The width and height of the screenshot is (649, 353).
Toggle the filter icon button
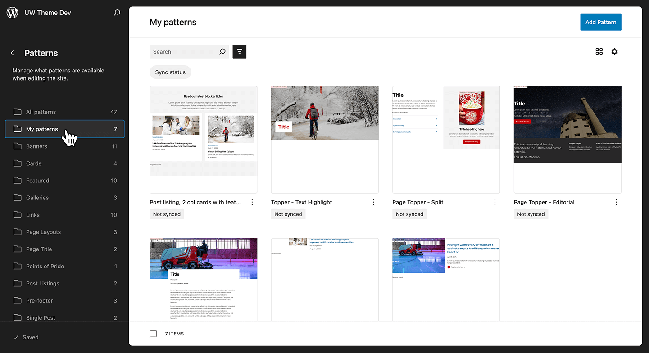(239, 52)
